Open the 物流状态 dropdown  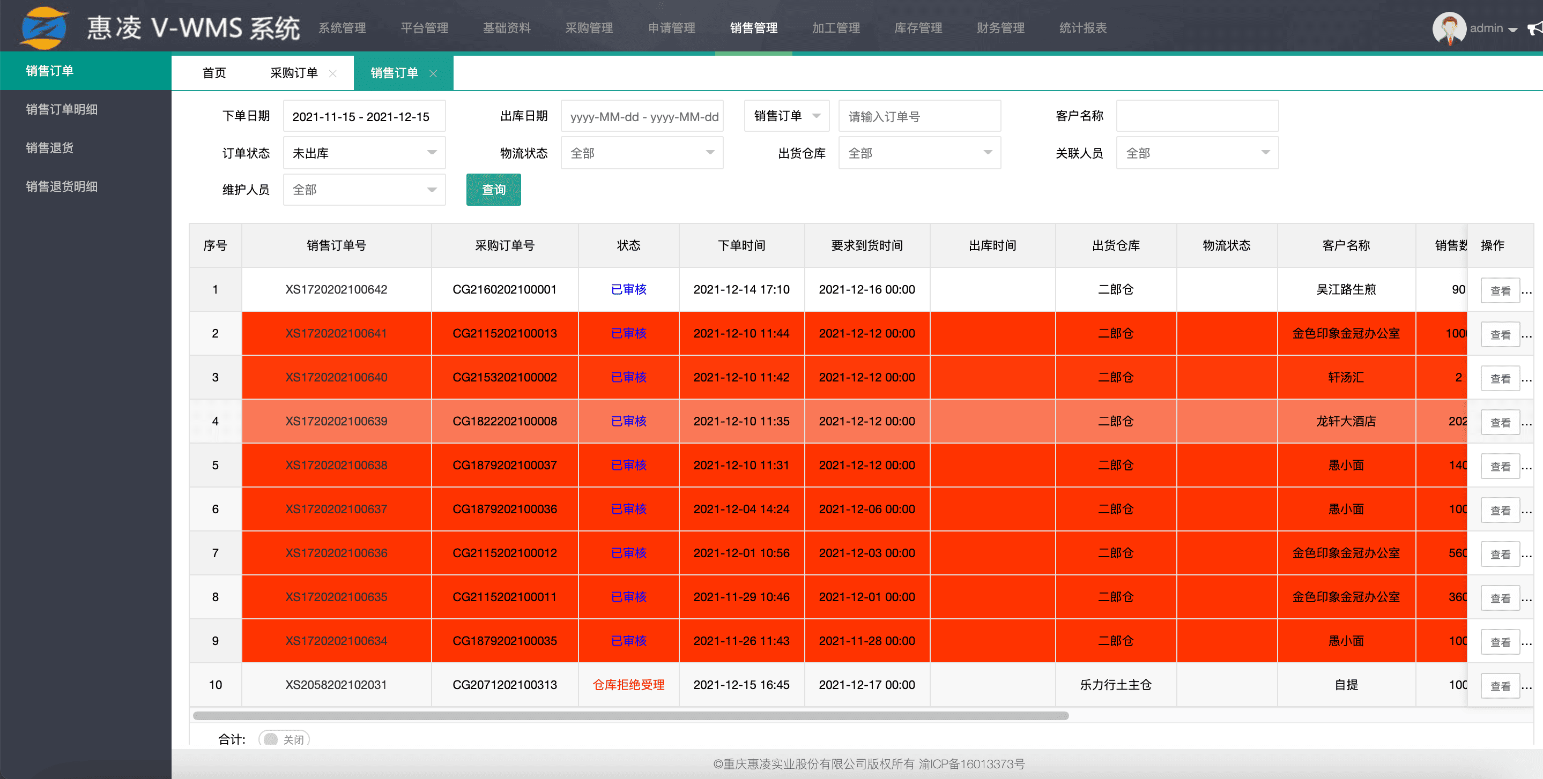(x=642, y=153)
